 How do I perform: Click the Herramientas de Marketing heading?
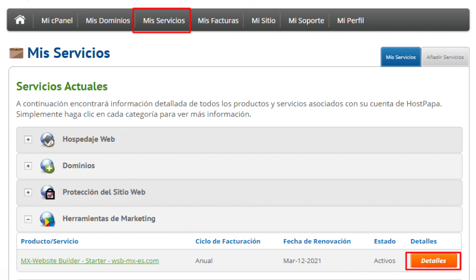(x=109, y=218)
